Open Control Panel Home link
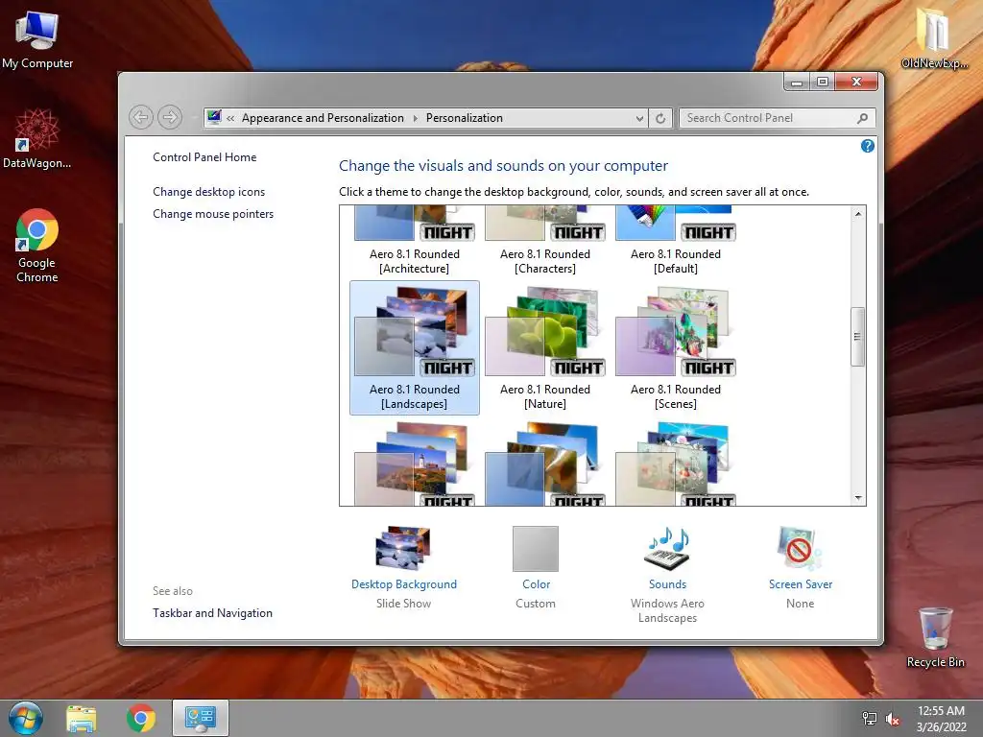Image resolution: width=983 pixels, height=737 pixels. click(204, 157)
